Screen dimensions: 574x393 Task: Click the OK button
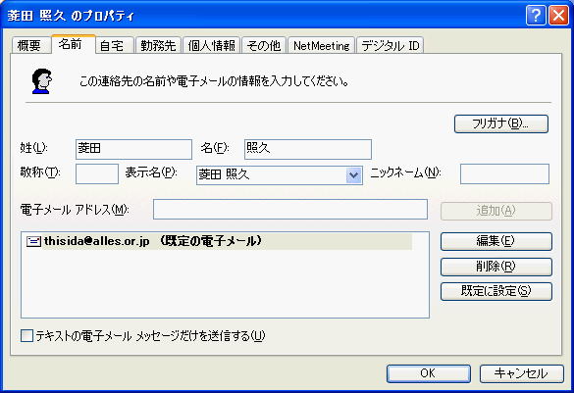pyautogui.click(x=429, y=373)
